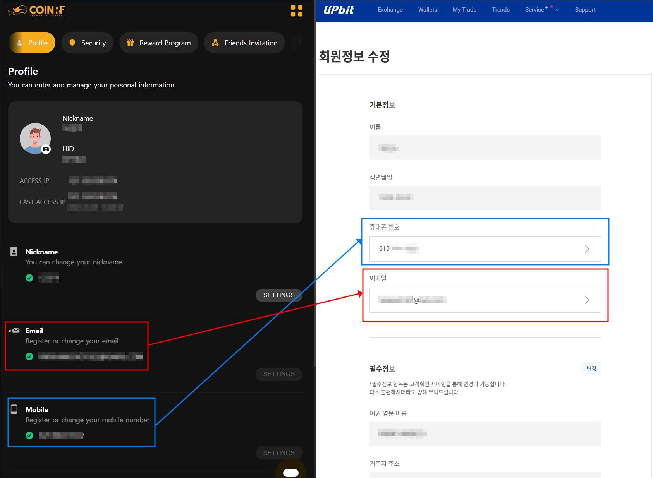Click the COIN:F logo
653x478 pixels.
(37, 10)
